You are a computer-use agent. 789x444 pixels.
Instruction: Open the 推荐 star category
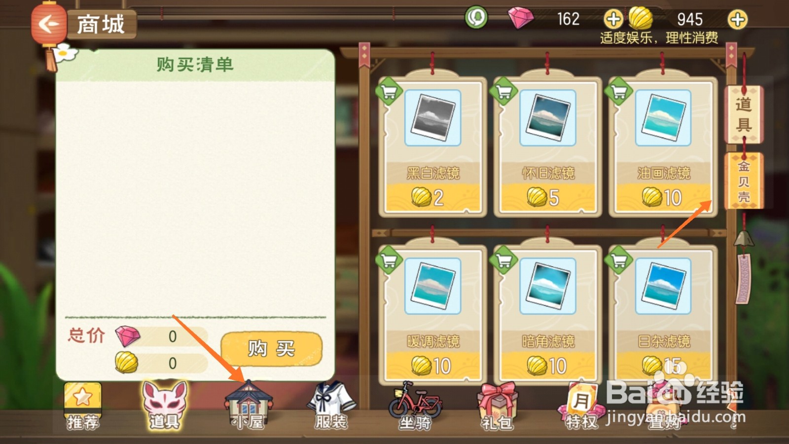click(82, 406)
